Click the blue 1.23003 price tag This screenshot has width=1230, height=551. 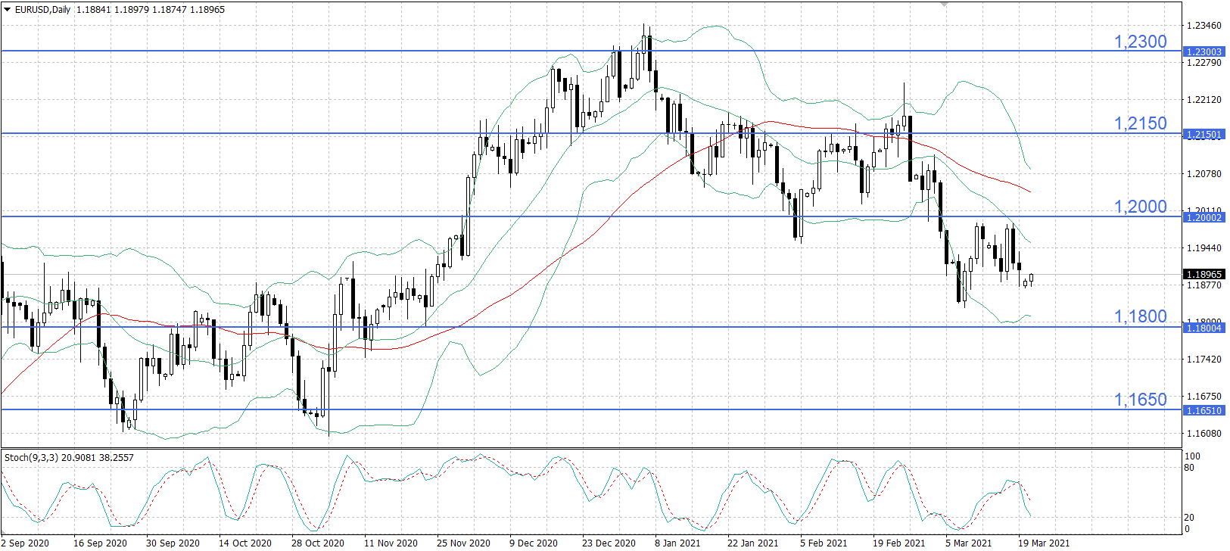pos(1204,51)
